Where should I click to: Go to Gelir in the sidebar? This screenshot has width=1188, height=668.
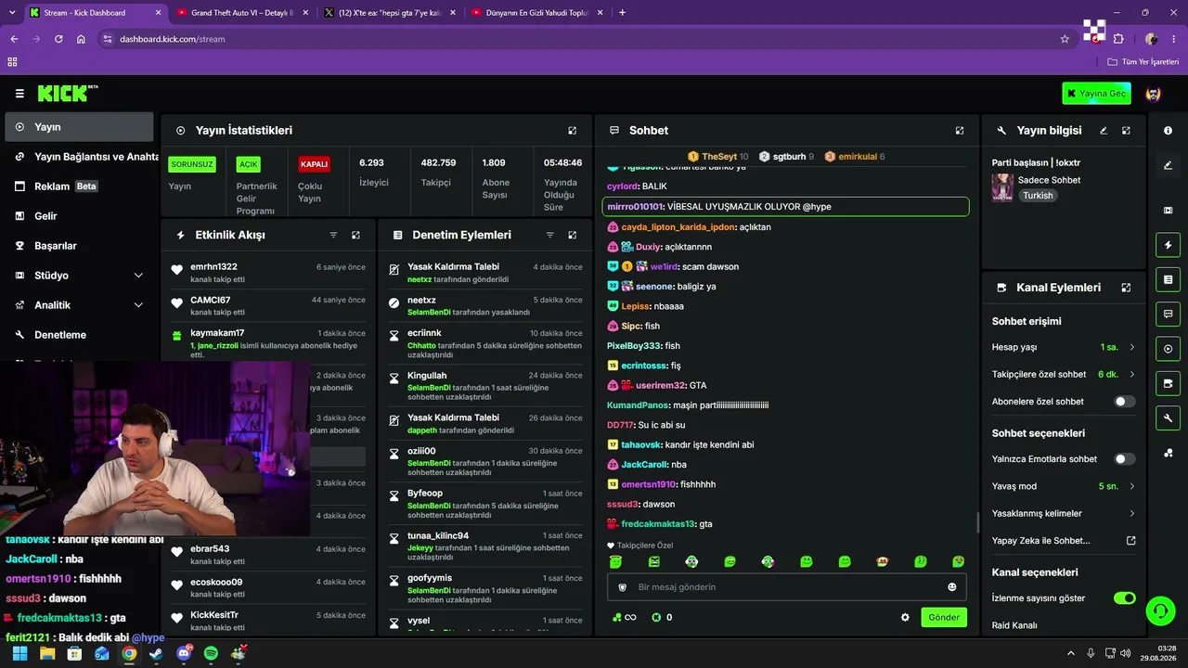[x=79, y=216]
